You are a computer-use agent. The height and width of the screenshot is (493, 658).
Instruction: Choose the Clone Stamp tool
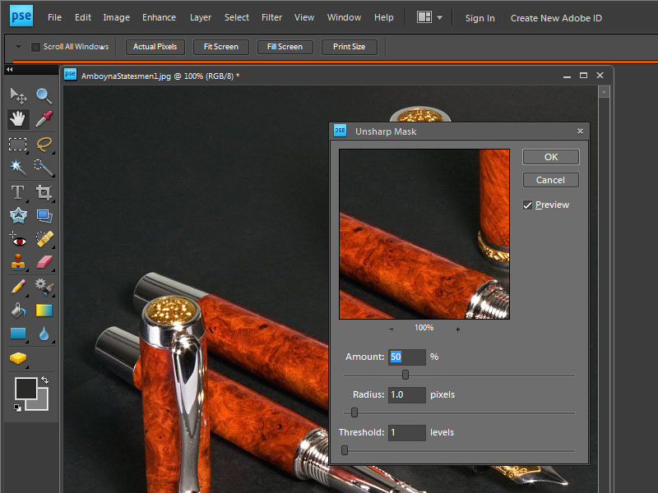(x=17, y=263)
